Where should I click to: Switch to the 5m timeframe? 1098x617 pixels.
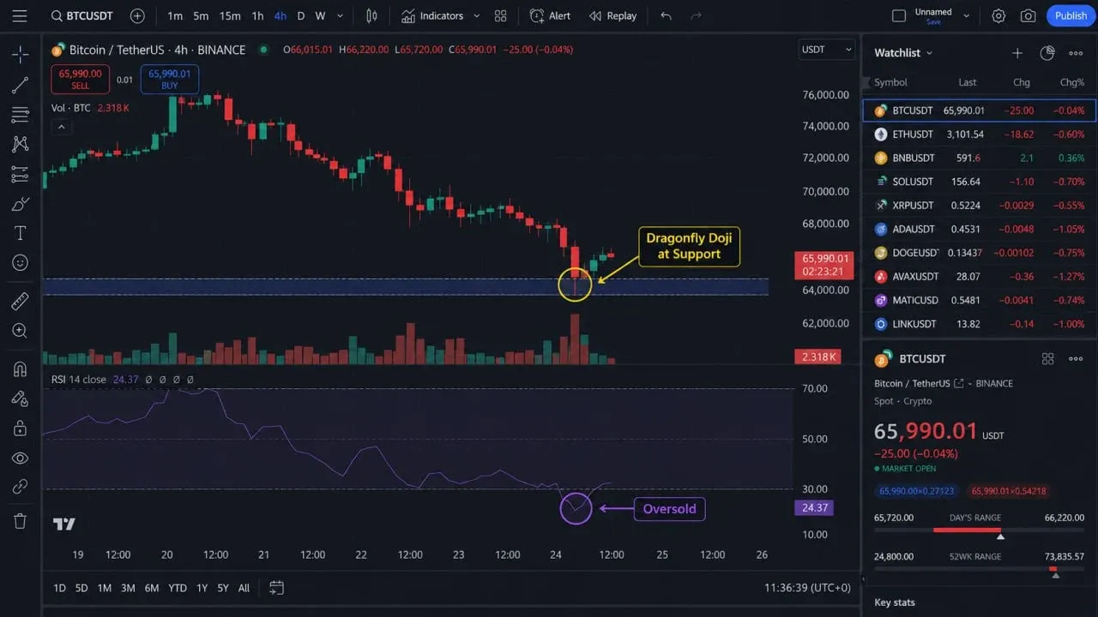tap(201, 15)
